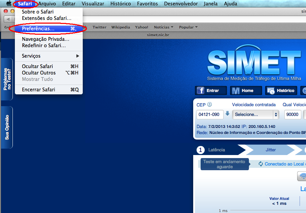Click the Valor Atual < 1 ms reading
The width and height of the screenshot is (306, 213).
279,201
